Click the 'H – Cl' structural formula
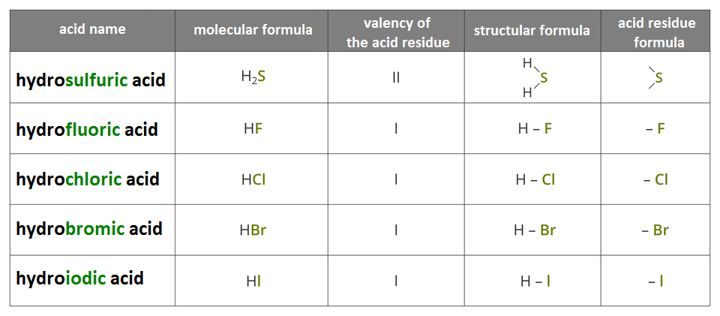 [535, 180]
